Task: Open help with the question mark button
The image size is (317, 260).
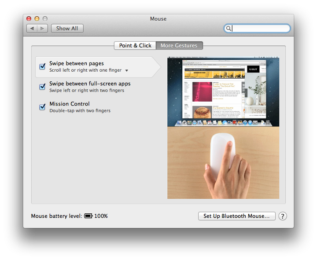Action: (x=283, y=216)
